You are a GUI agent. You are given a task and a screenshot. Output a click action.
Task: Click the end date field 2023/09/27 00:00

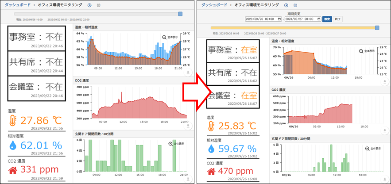pos(303,19)
